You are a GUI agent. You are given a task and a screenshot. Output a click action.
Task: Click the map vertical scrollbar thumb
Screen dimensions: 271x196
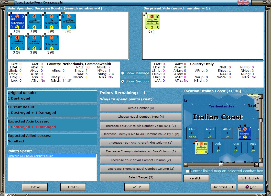pyautogui.click(x=261, y=120)
